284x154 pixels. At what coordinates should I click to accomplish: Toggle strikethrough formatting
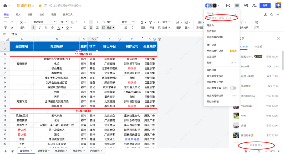pos(52,28)
